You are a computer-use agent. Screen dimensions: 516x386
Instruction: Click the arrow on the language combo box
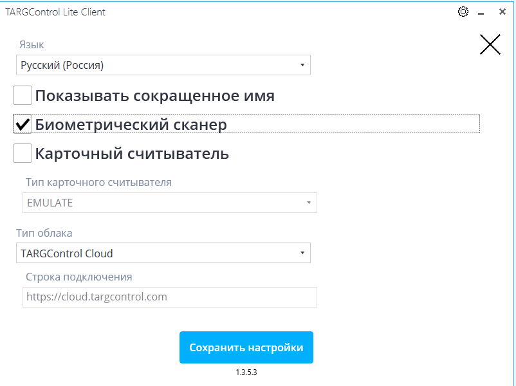pyautogui.click(x=302, y=65)
